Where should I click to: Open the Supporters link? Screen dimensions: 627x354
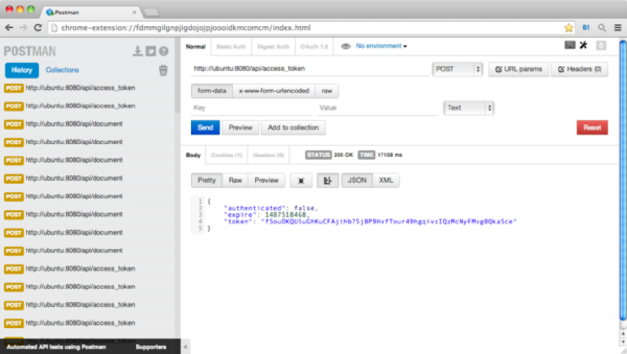pos(151,347)
